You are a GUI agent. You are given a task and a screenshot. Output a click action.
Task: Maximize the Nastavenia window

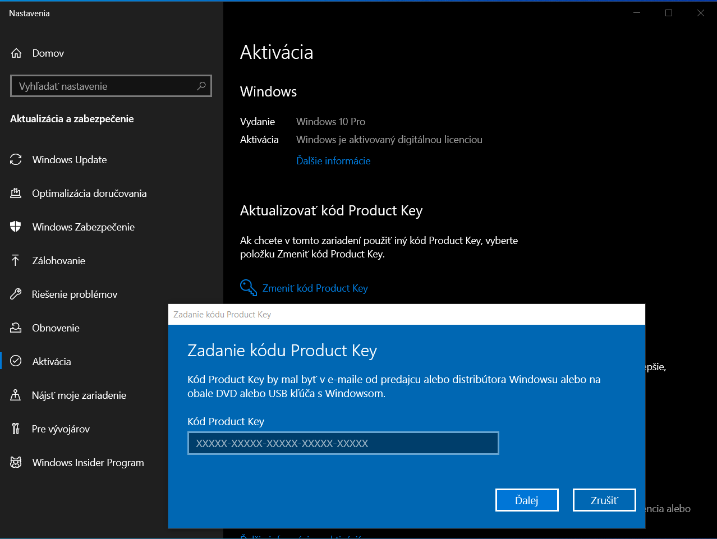669,13
